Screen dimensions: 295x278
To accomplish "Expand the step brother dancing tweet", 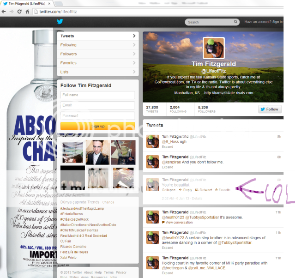I will coord(168,248).
